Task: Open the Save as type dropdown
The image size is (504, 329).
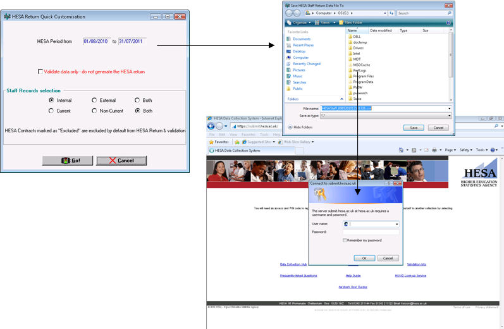Action: [x=449, y=115]
